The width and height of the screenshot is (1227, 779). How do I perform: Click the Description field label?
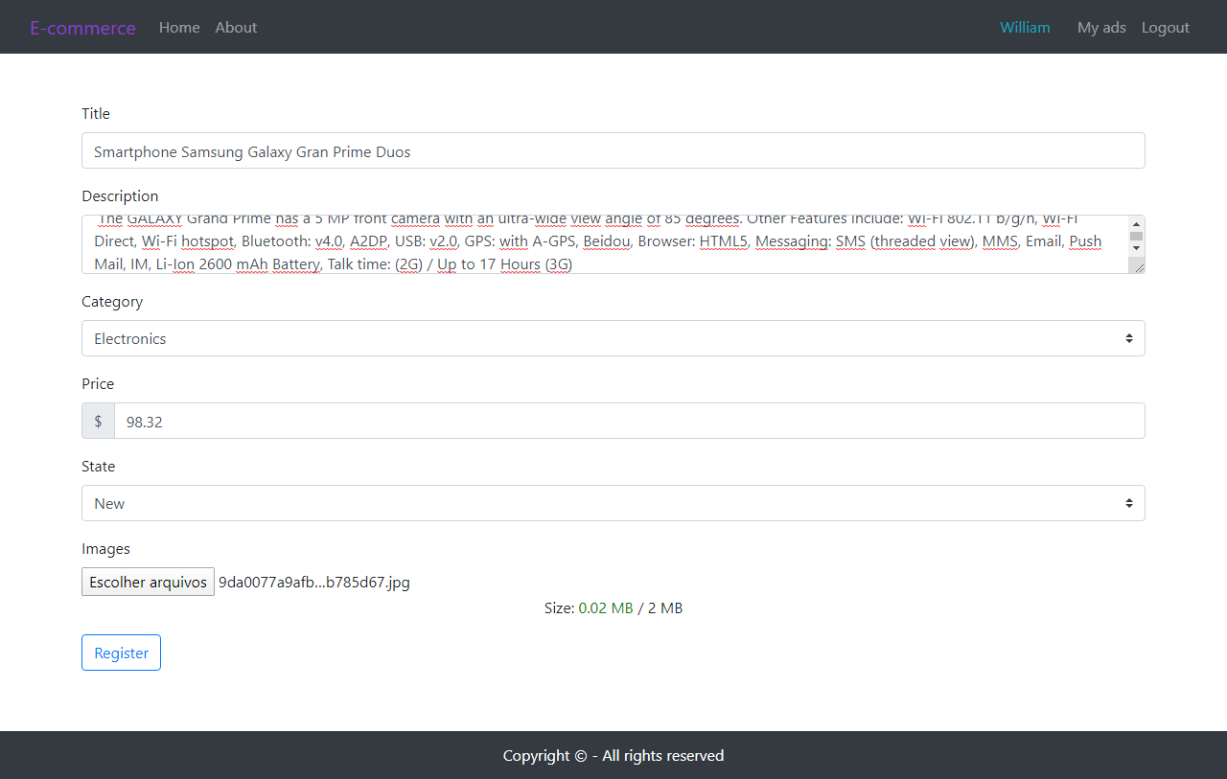click(x=120, y=196)
